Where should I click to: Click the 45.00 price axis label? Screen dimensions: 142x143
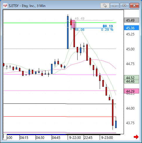130,49
